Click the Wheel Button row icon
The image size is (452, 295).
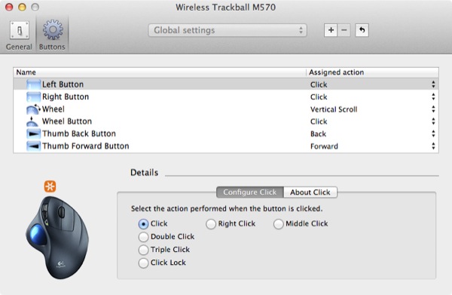(x=32, y=121)
